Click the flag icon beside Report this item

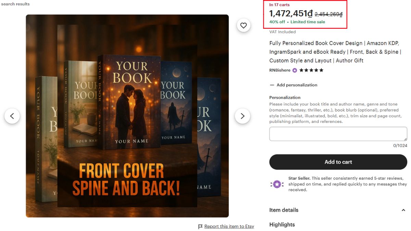tap(200, 227)
